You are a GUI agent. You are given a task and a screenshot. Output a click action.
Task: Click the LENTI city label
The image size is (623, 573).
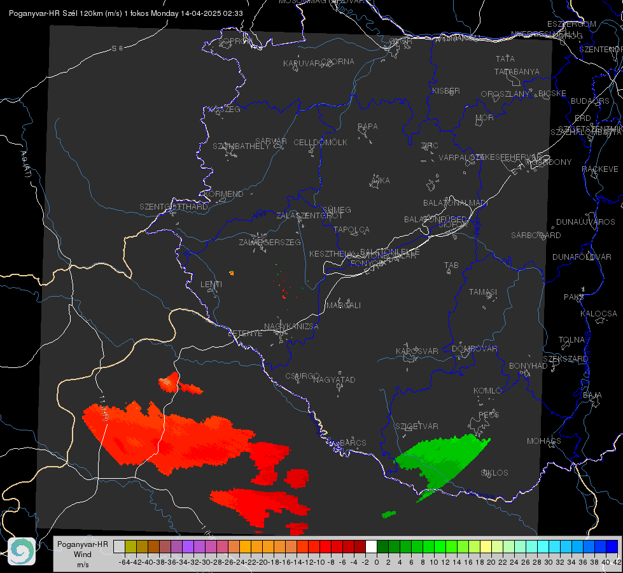coord(211,285)
